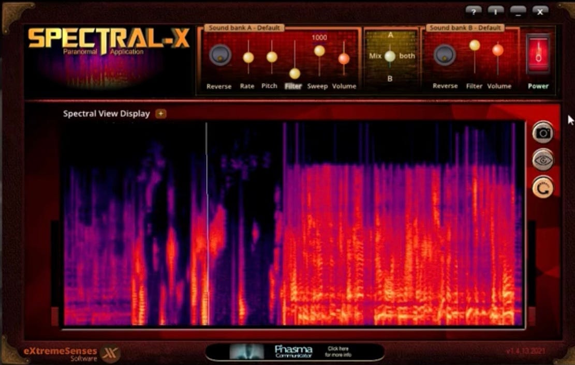Click the camera snapshot icon
This screenshot has width=575, height=365.
point(543,133)
